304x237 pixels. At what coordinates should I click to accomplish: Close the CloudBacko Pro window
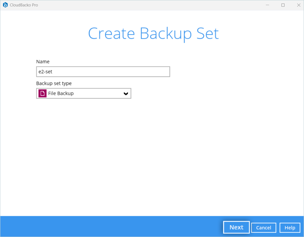[x=299, y=5]
